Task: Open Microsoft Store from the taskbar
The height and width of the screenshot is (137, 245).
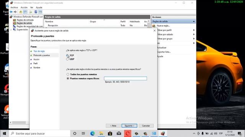Action: click(110, 134)
